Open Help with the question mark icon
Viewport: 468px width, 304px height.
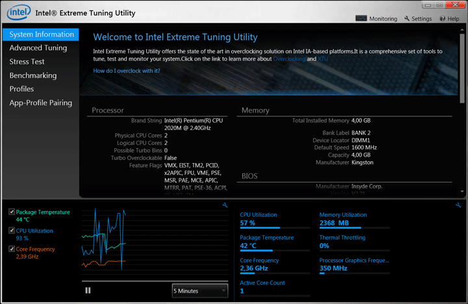pos(450,18)
